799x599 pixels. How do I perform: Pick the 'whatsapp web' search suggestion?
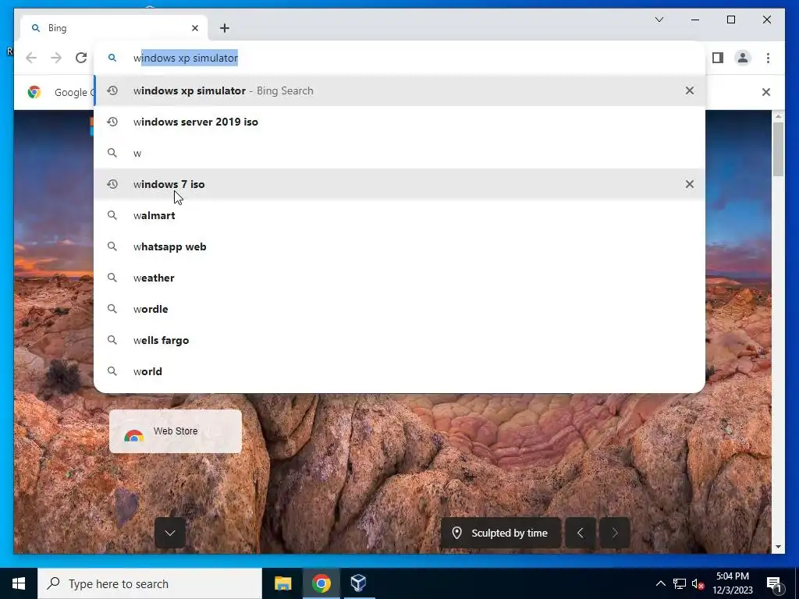pyautogui.click(x=399, y=246)
